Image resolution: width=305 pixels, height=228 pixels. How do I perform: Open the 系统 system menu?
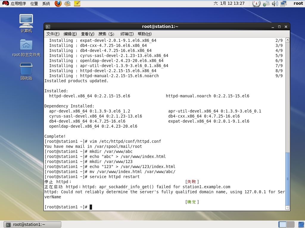(x=46, y=4)
